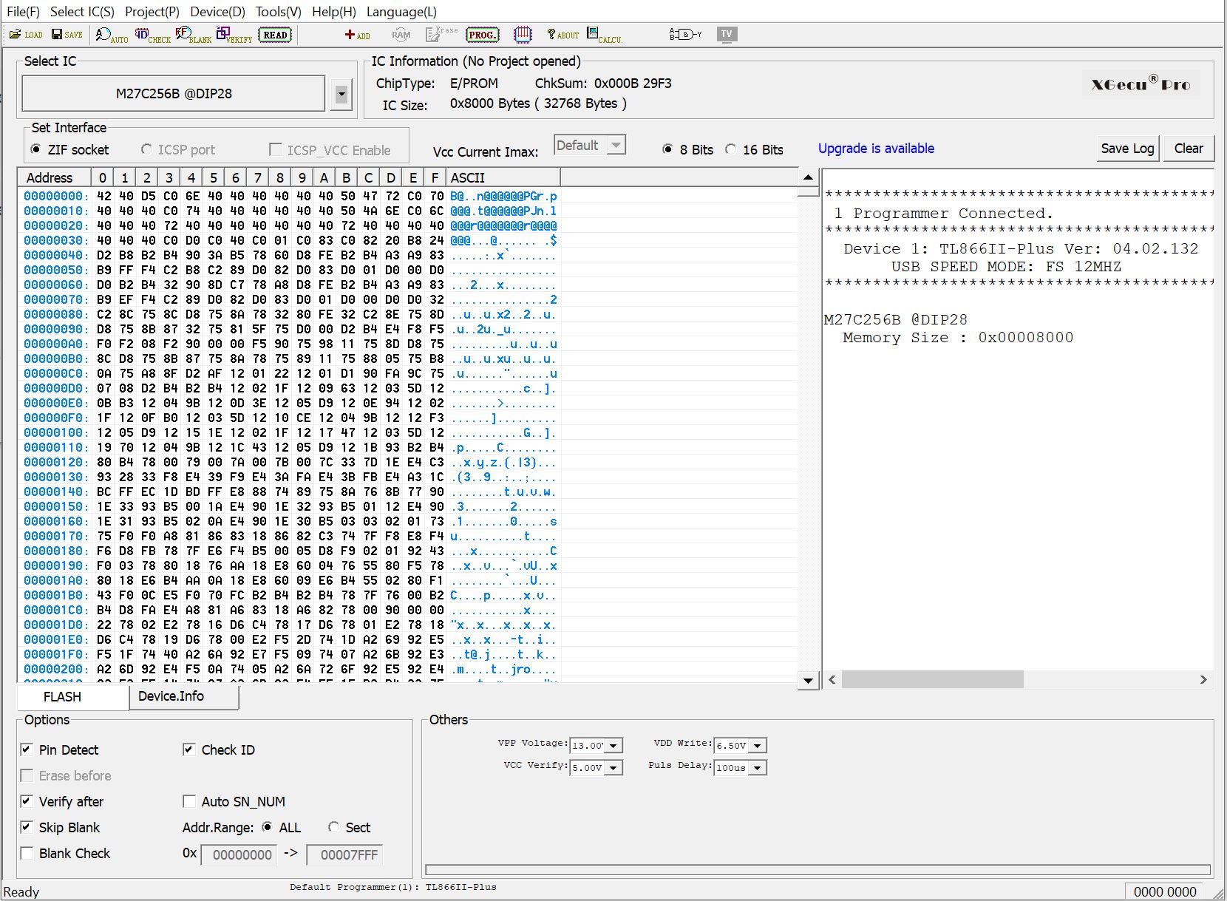Expand the Select IC dropdown arrow
Screen dimensions: 1227x901
pyautogui.click(x=341, y=94)
